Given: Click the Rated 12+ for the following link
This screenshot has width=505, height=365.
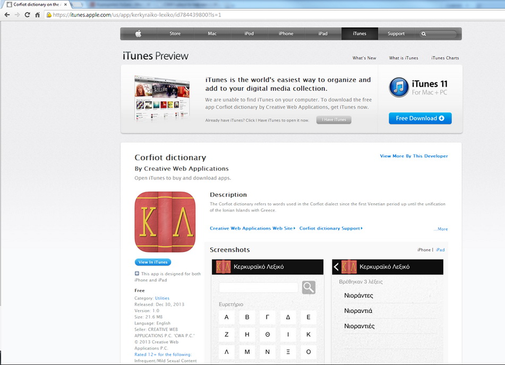Looking at the screenshot, I should click(163, 354).
